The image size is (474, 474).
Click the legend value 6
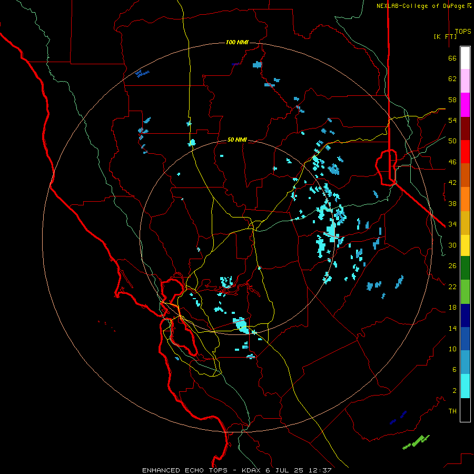454,370
